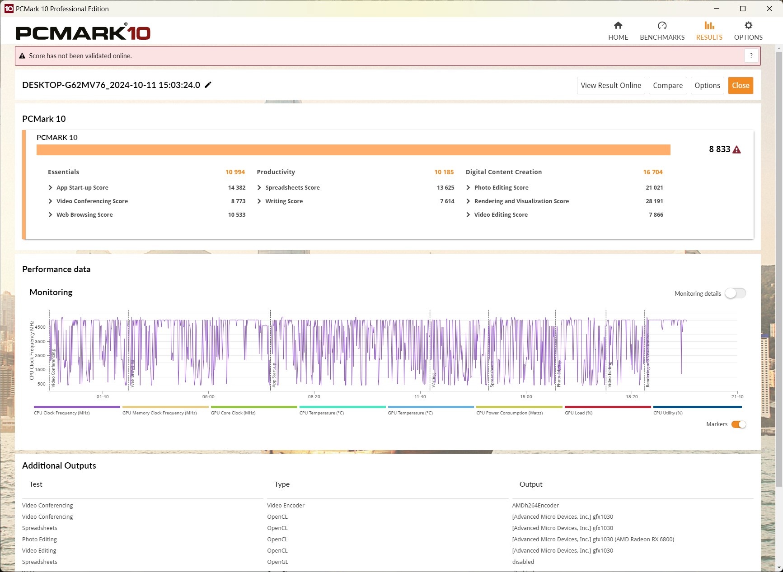Click the Compare button

point(667,85)
